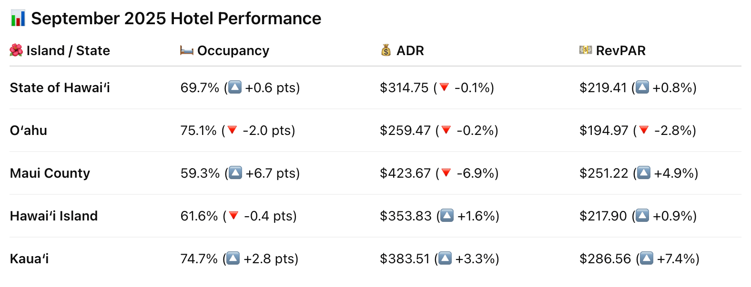Select the "September 2025 Hotel Performance" heading

coord(176,19)
